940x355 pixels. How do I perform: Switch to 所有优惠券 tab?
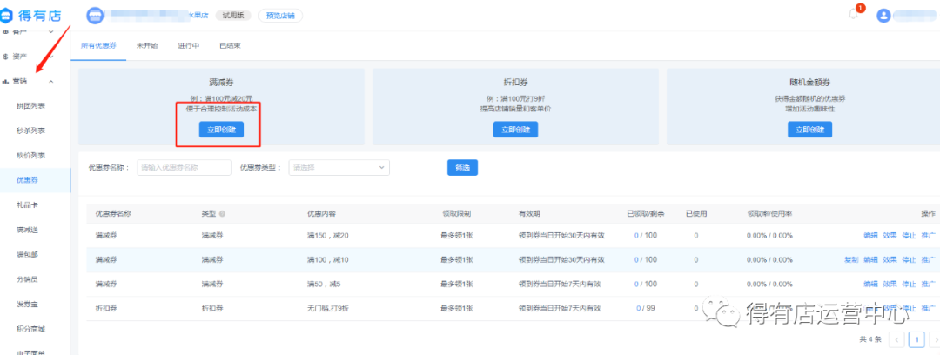(x=98, y=45)
